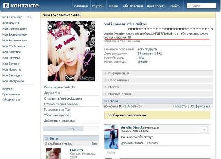Screen dimensions: 221x159
Task: Click Добавить запись under the post
Action: coord(132,143)
